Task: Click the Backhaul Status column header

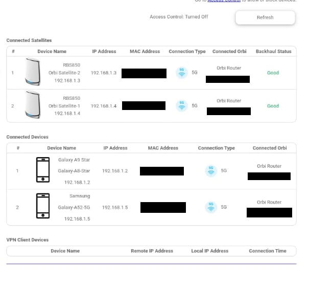Action: (x=274, y=52)
